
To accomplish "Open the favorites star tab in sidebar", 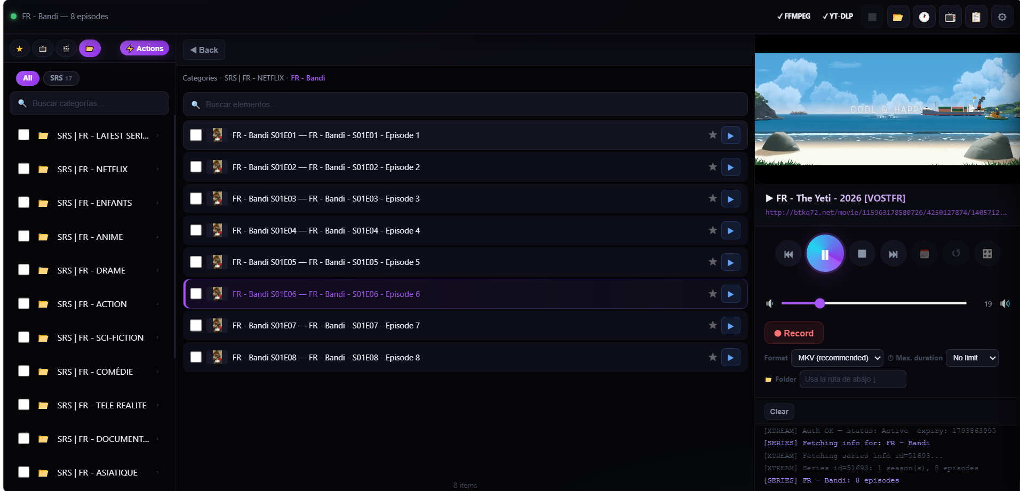I will coord(20,49).
